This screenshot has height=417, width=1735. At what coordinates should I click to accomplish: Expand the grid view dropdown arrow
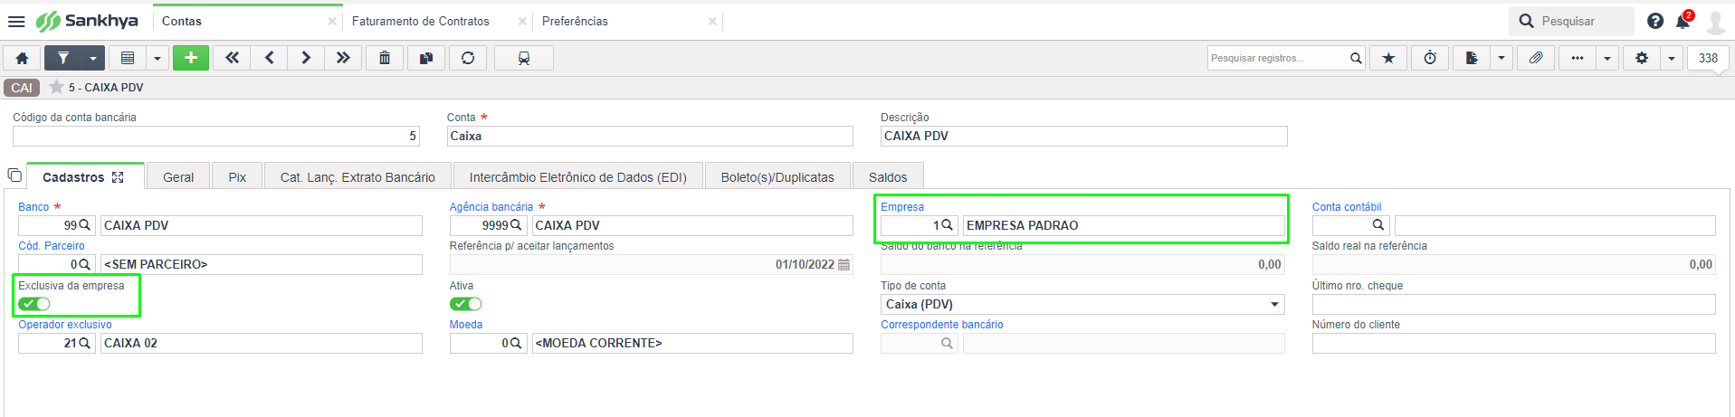click(x=157, y=58)
